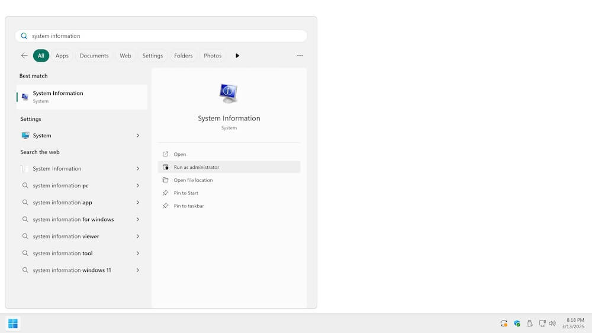
Task: Expand chevron for 'system information for windows'
Action: pyautogui.click(x=138, y=219)
